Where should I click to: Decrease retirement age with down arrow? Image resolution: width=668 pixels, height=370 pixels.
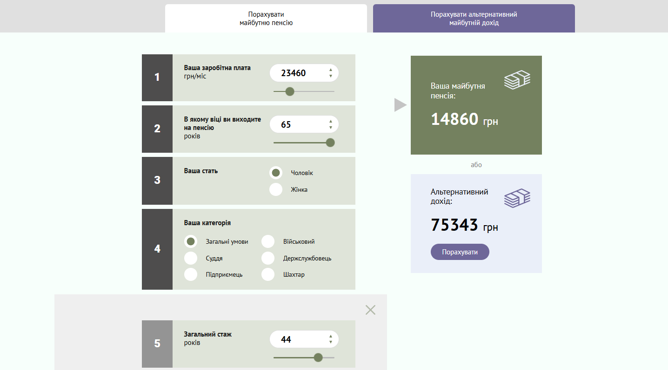point(330,128)
